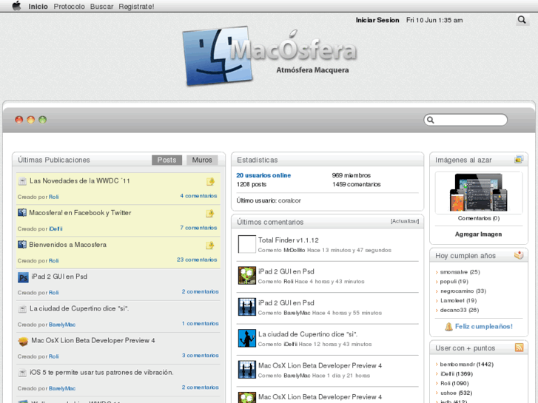Open the random iPad image thumbnail
Screen dimensions: 538x403
[x=479, y=192]
